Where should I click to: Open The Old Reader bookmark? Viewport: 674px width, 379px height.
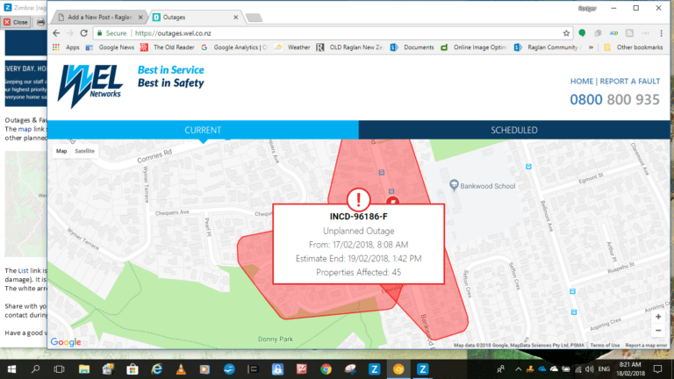(x=168, y=47)
